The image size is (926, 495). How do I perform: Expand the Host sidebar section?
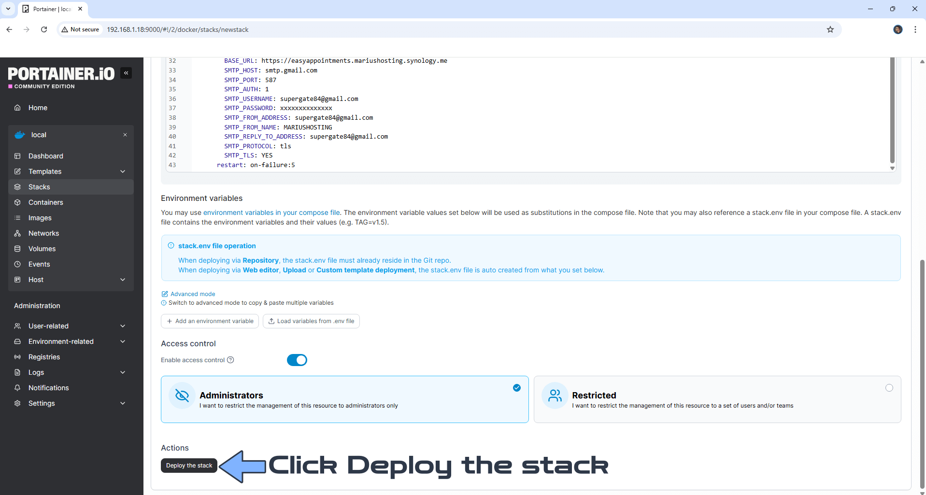[x=123, y=280]
